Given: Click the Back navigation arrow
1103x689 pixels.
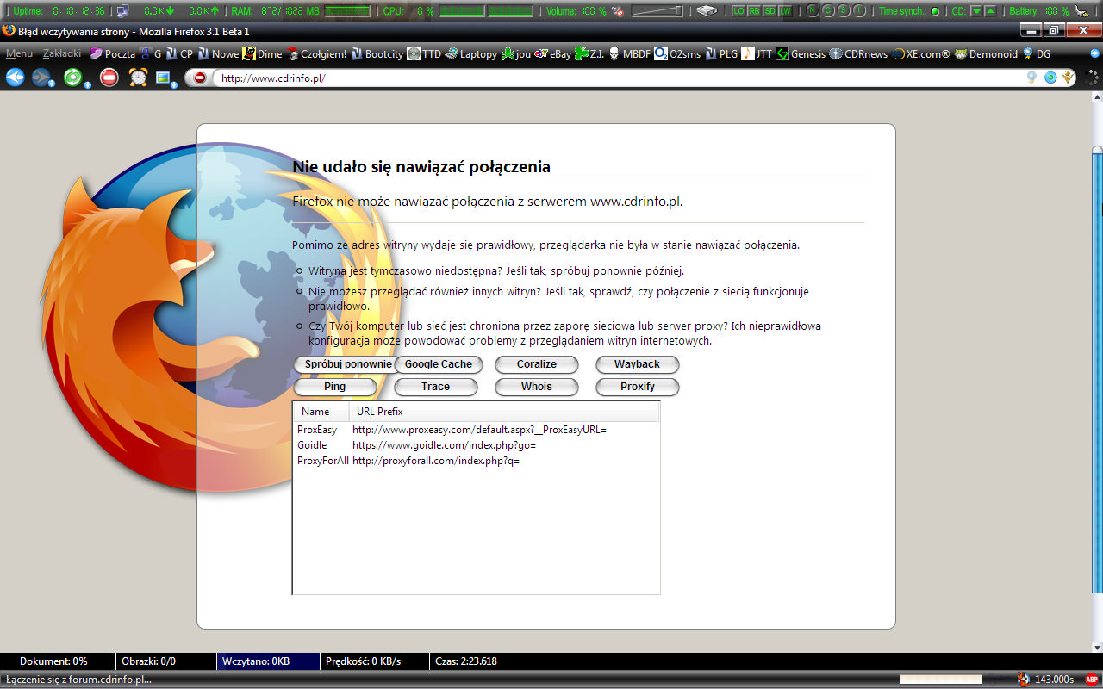Looking at the screenshot, I should pyautogui.click(x=15, y=78).
